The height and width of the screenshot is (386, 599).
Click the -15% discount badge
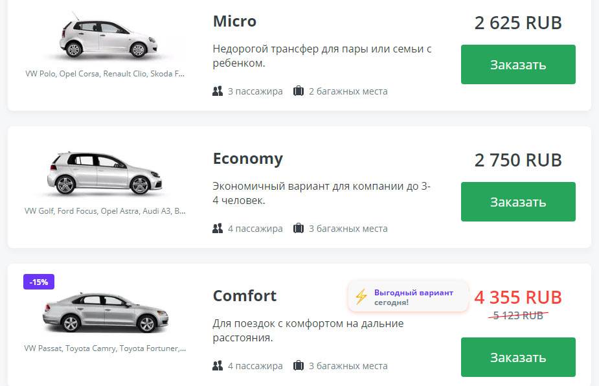click(x=39, y=282)
